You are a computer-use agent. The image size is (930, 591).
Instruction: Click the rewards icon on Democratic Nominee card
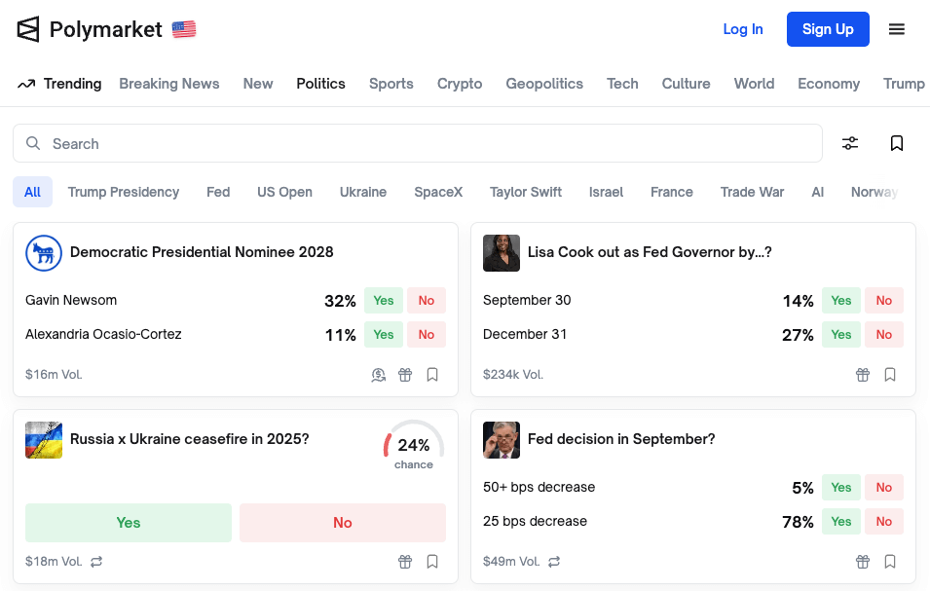click(x=379, y=375)
